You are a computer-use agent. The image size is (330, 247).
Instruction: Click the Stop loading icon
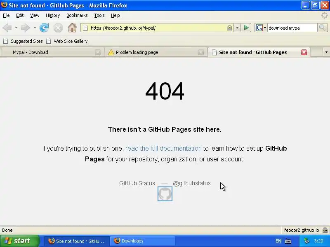pyautogui.click(x=58, y=28)
